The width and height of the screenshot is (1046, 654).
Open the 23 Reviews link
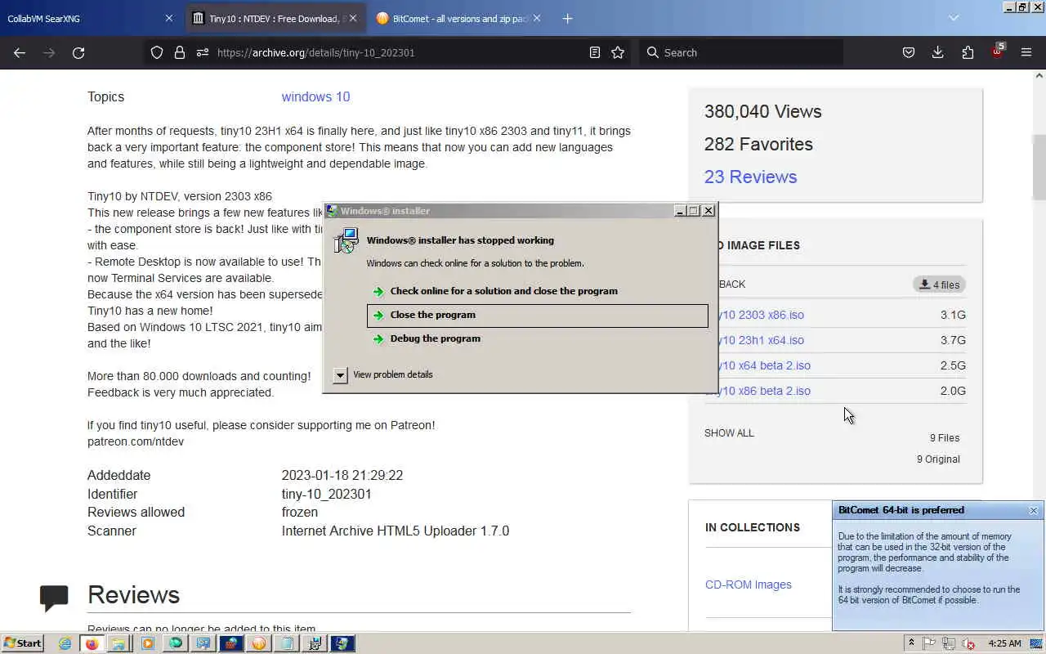[x=750, y=177]
